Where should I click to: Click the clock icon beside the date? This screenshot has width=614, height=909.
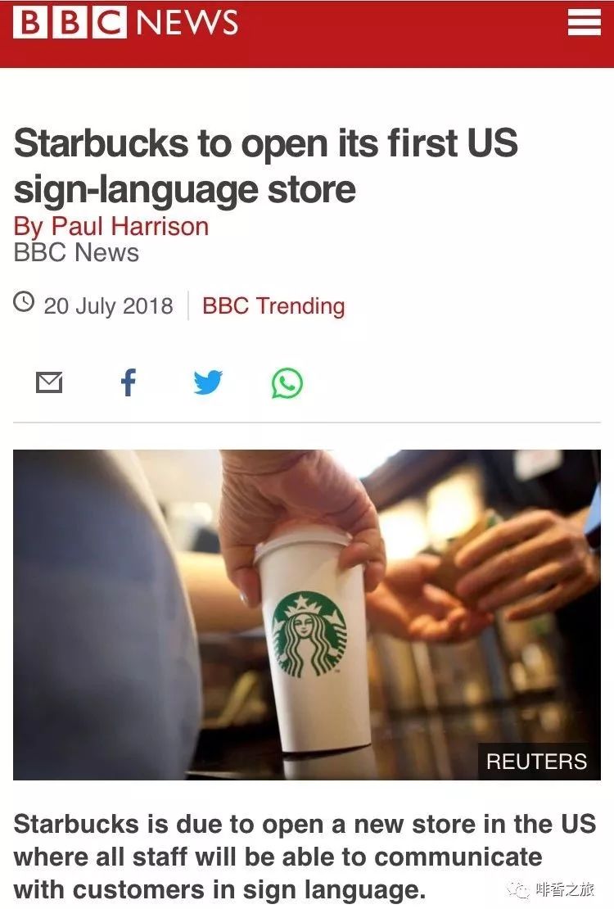click(x=24, y=302)
